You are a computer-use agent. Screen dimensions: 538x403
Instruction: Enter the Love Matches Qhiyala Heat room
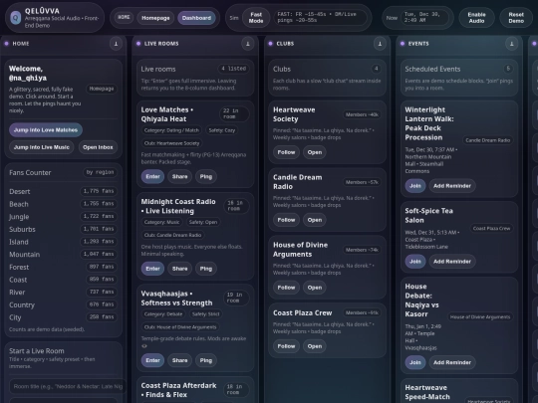[x=152, y=176]
